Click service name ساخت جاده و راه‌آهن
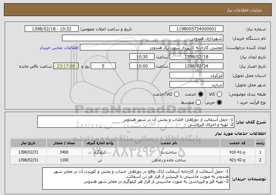 (x=168, y=160)
